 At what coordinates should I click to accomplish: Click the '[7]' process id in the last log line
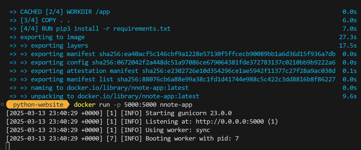click(x=112, y=138)
